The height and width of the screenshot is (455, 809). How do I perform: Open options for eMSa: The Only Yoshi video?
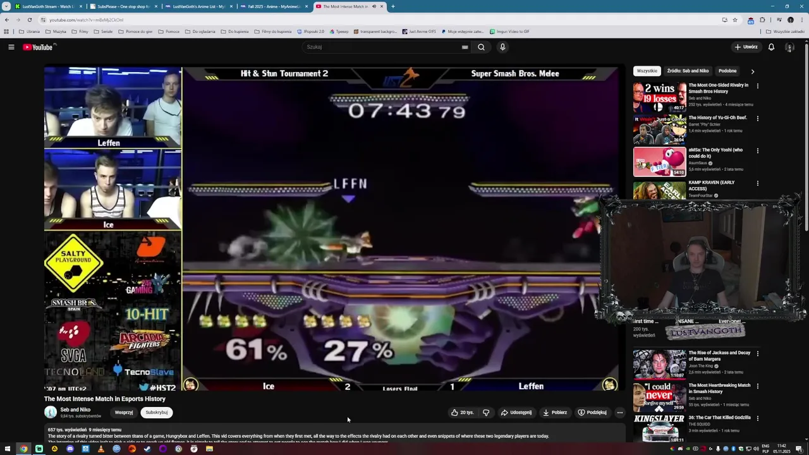point(757,150)
